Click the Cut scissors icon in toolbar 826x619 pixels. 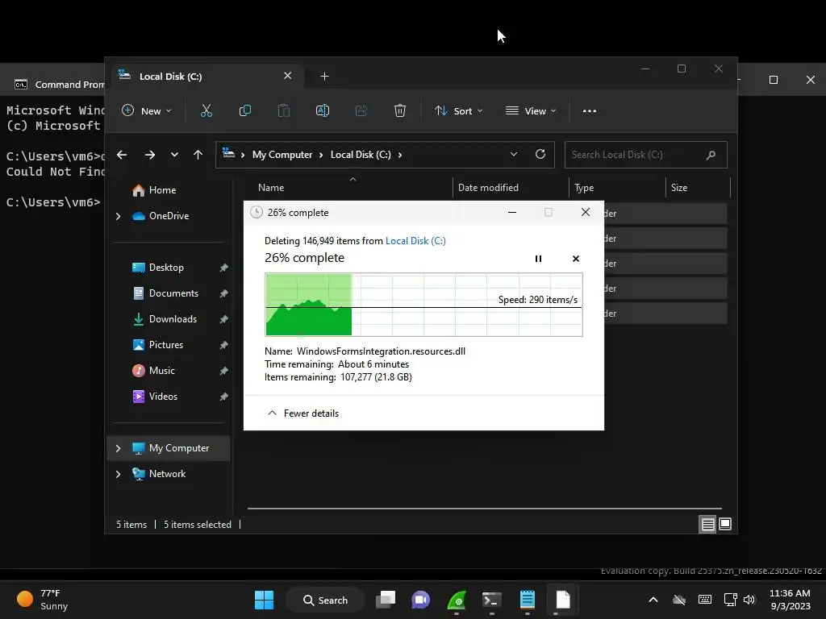click(x=206, y=110)
